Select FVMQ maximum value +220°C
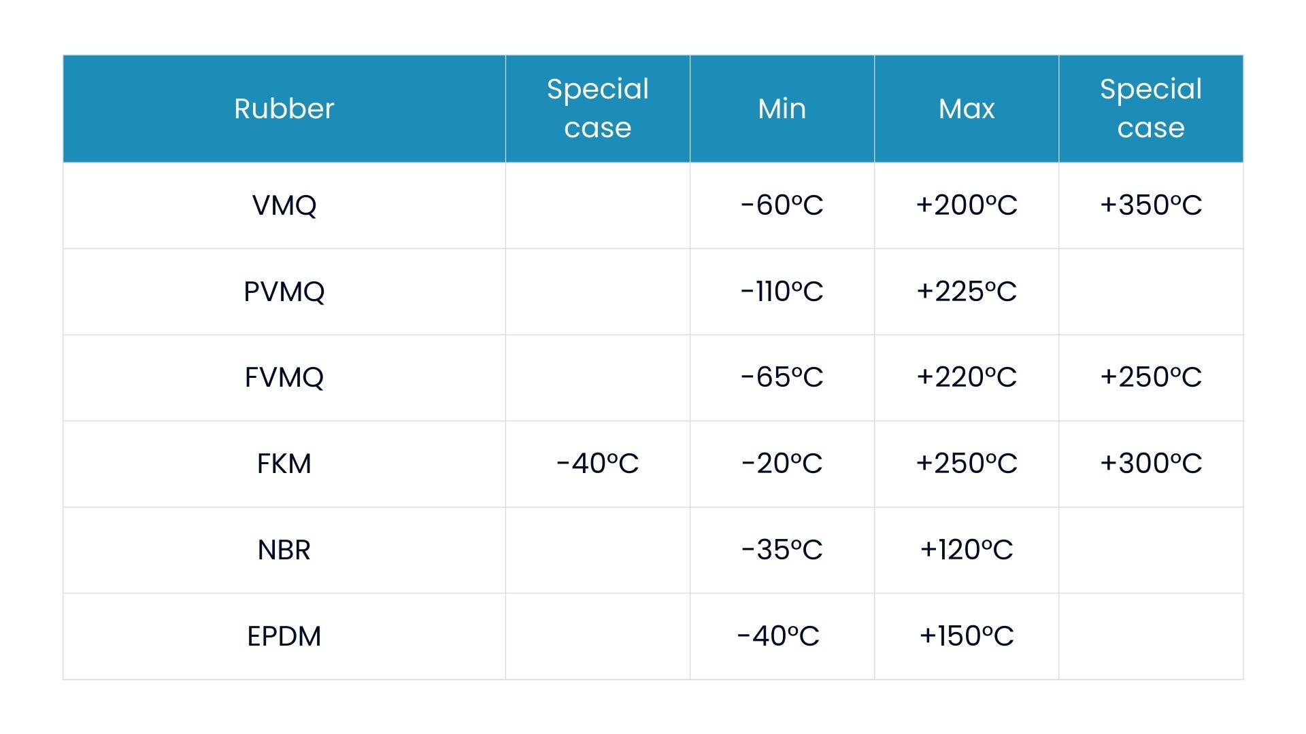The height and width of the screenshot is (734, 1306). pos(966,377)
